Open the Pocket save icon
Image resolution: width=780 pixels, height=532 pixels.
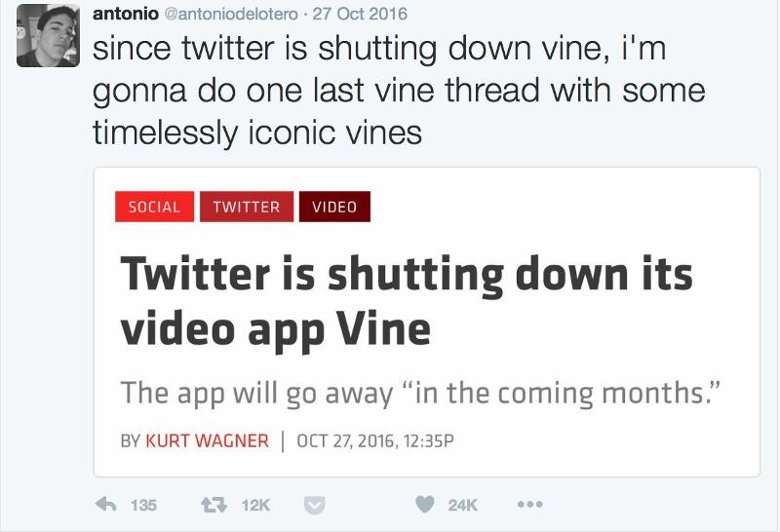(x=314, y=505)
